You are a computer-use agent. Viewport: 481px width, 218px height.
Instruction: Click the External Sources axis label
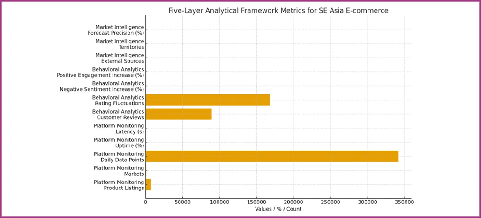(120, 58)
